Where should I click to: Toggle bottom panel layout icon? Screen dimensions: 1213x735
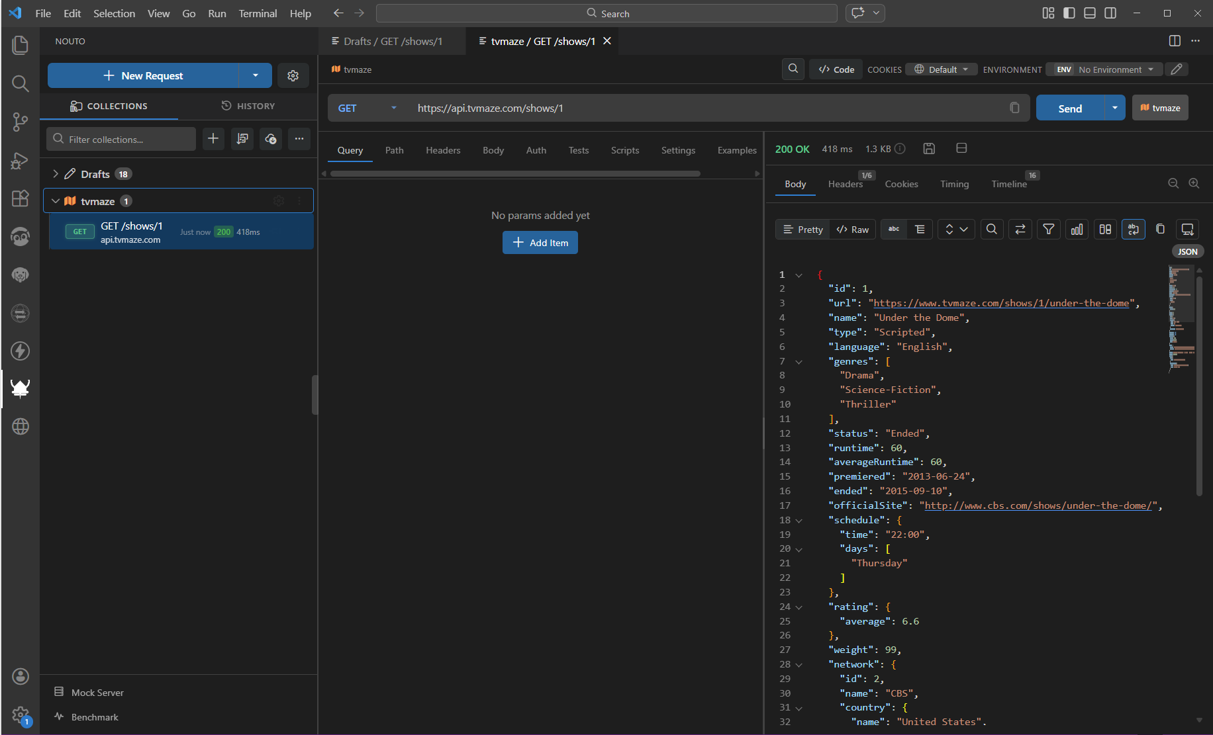click(x=1090, y=13)
